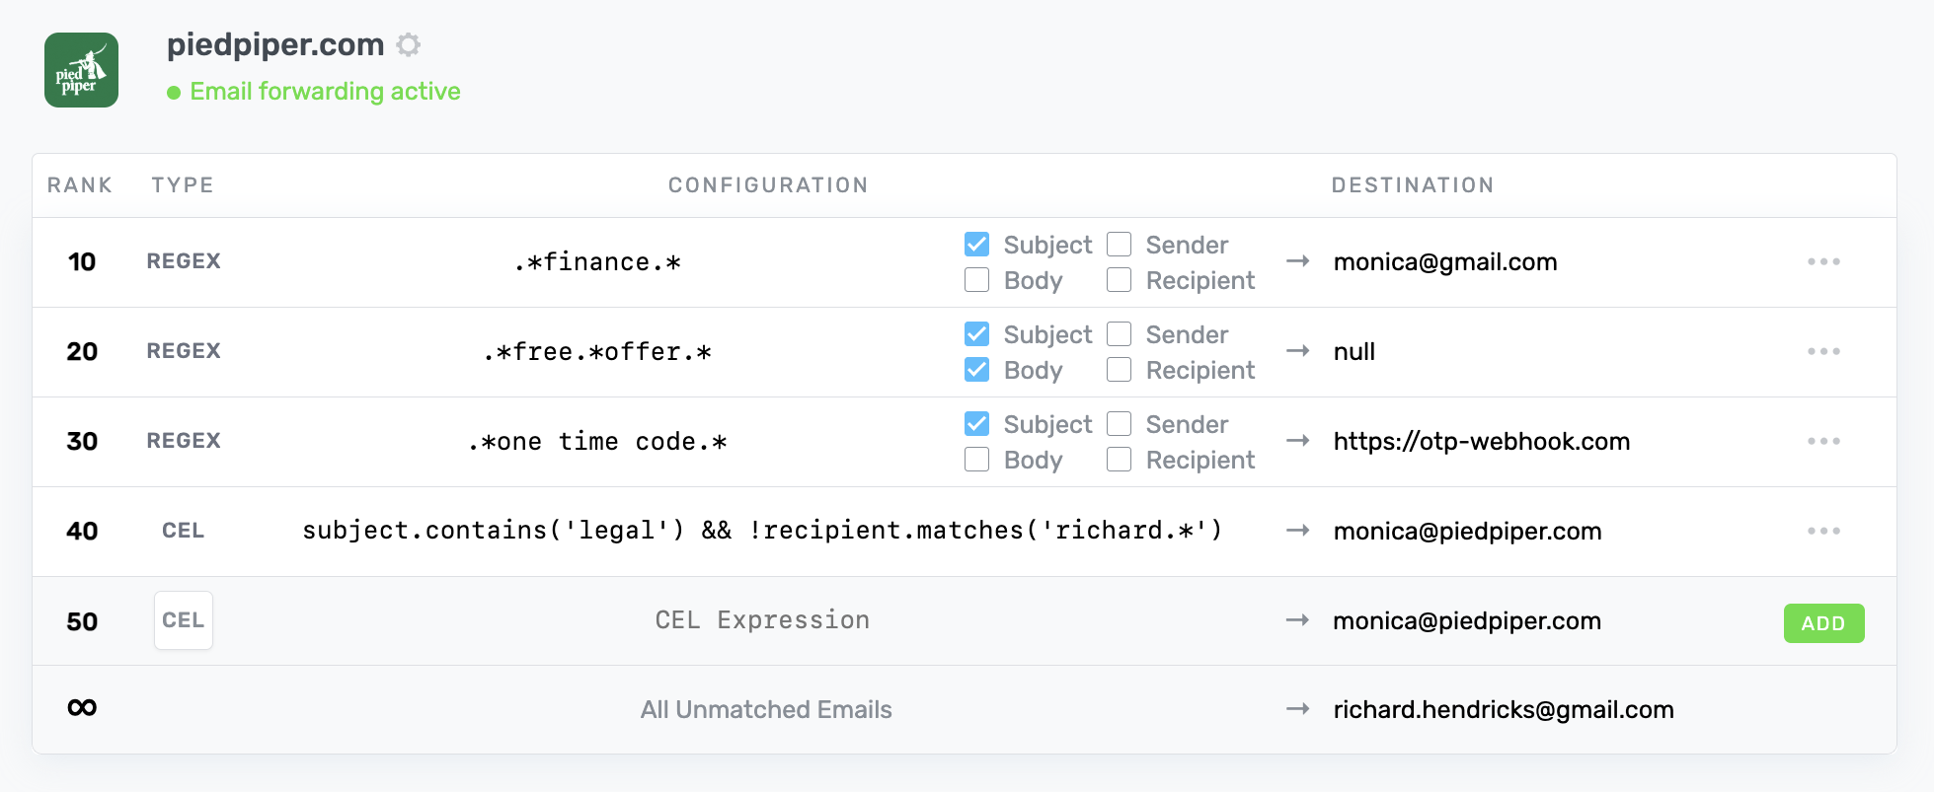Edit destination monica@piedpiper.com in rank 50 row
This screenshot has width=1934, height=792.
[1466, 621]
